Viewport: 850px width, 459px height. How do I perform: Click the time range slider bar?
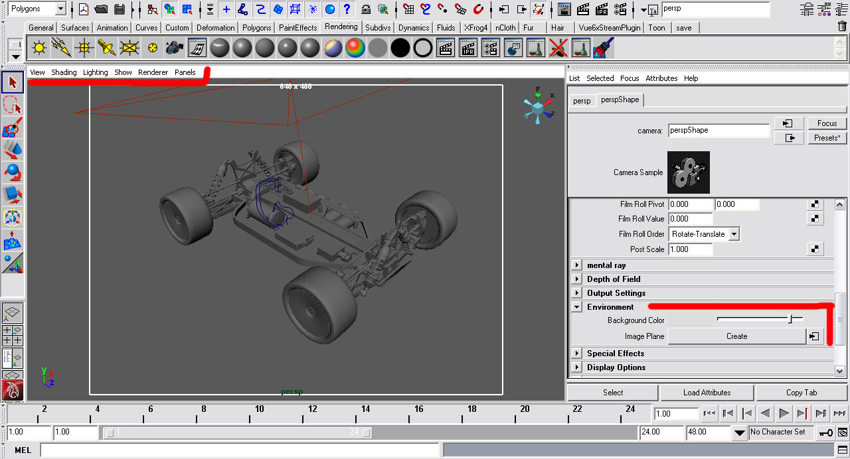(x=238, y=432)
